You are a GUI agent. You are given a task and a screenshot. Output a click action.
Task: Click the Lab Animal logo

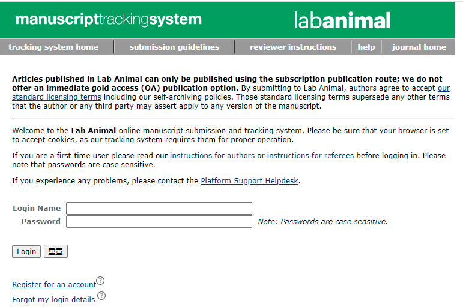(342, 20)
